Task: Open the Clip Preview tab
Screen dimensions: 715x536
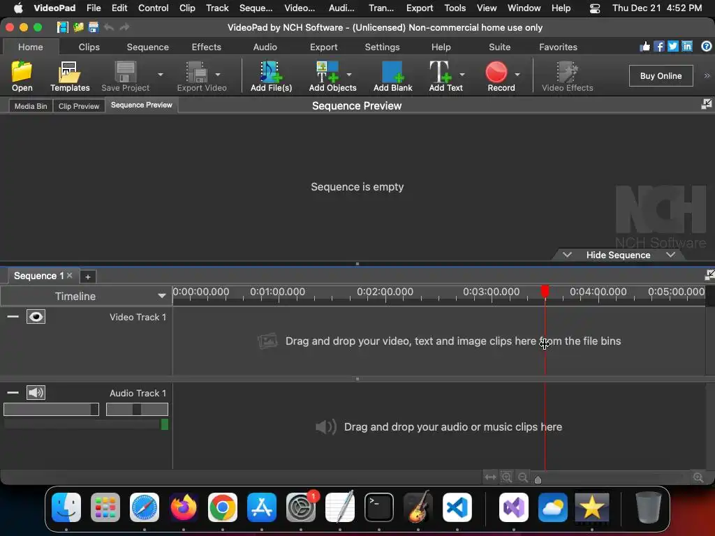Action: coord(79,106)
